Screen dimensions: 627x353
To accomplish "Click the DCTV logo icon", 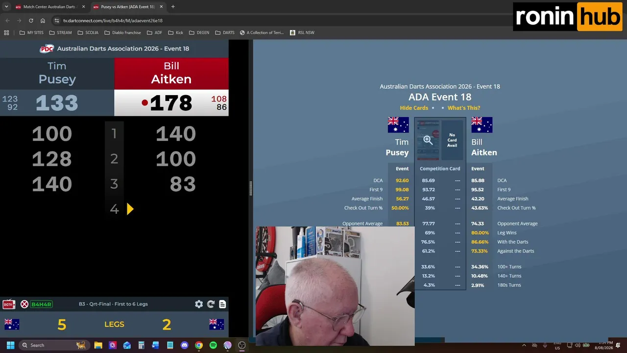I will click(x=9, y=304).
